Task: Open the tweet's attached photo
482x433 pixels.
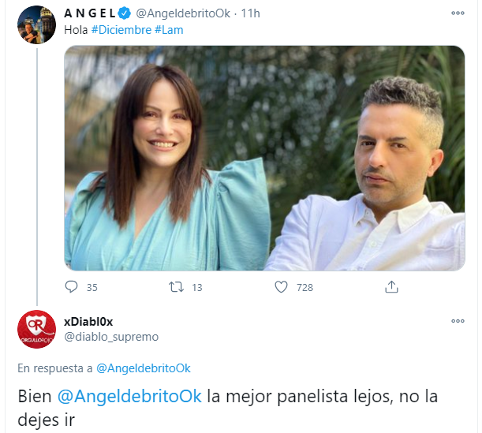Action: [x=264, y=159]
